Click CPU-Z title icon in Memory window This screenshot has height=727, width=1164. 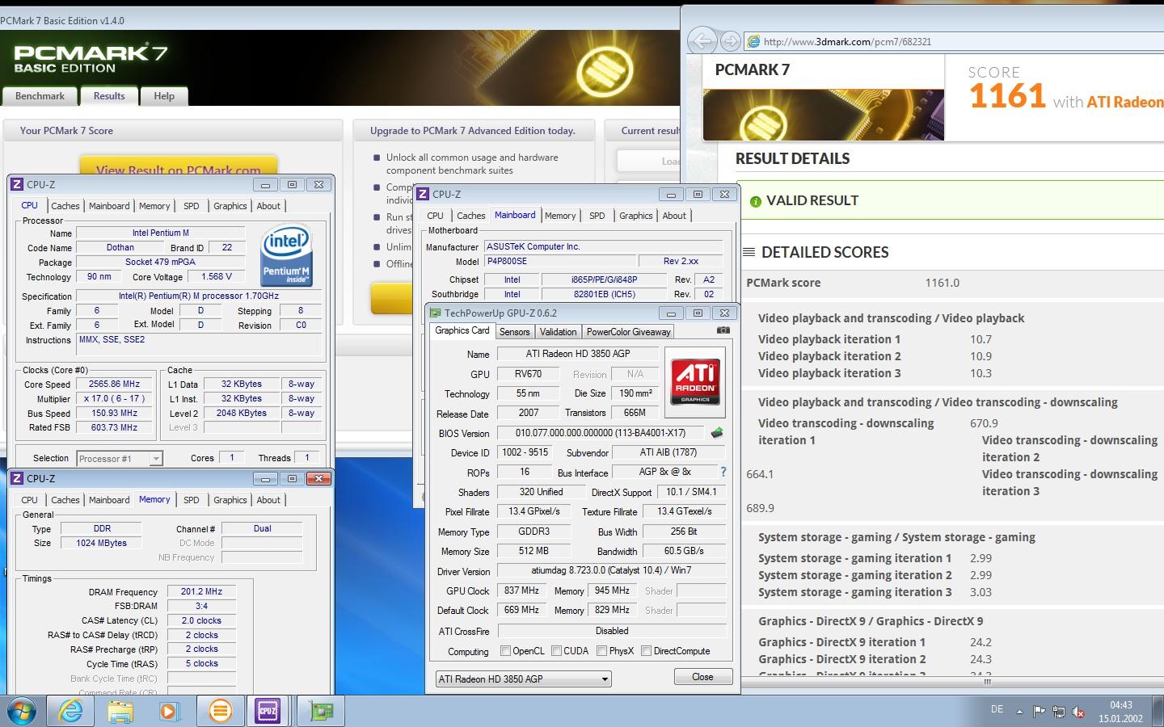pos(17,478)
